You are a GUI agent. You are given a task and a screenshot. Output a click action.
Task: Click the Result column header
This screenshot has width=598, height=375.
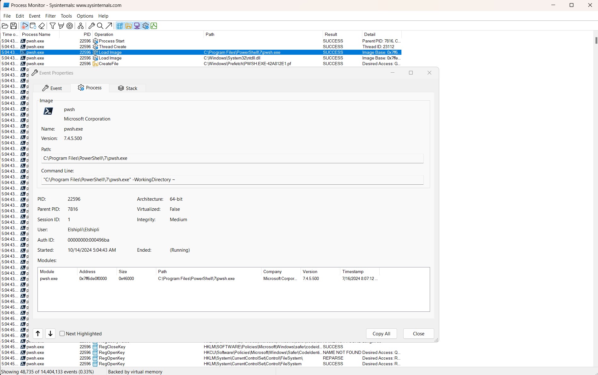342,34
